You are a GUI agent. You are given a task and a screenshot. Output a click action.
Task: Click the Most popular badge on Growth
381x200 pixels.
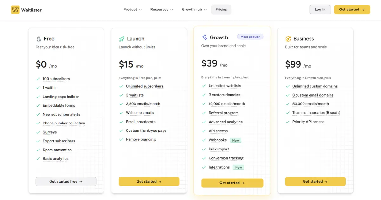(x=250, y=37)
